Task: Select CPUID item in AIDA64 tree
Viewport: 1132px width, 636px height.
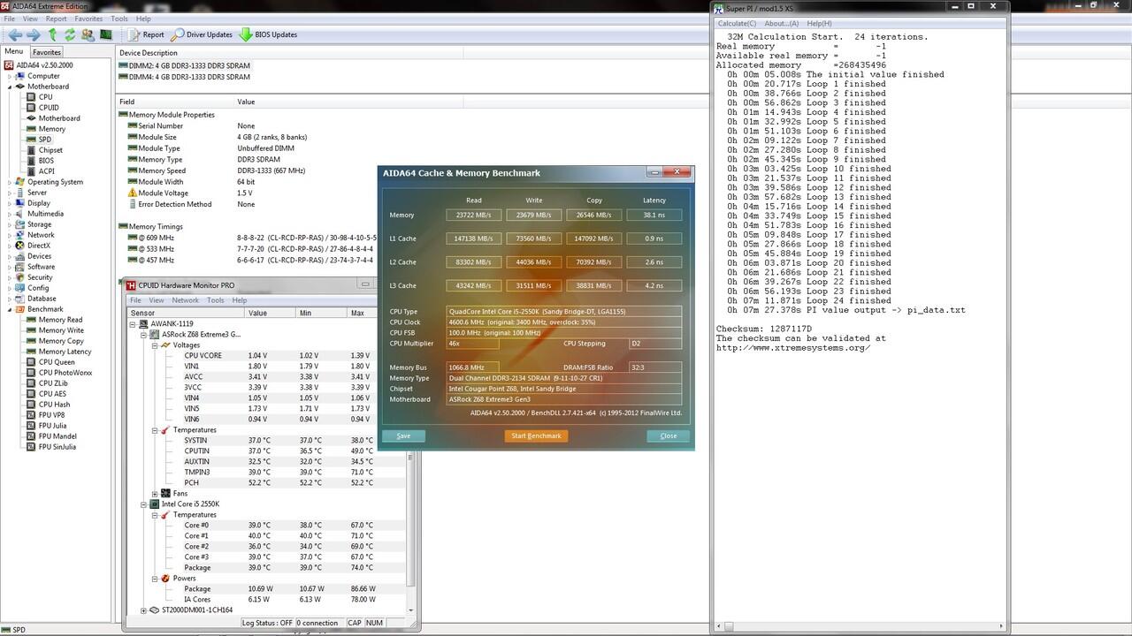Action: tap(42, 108)
